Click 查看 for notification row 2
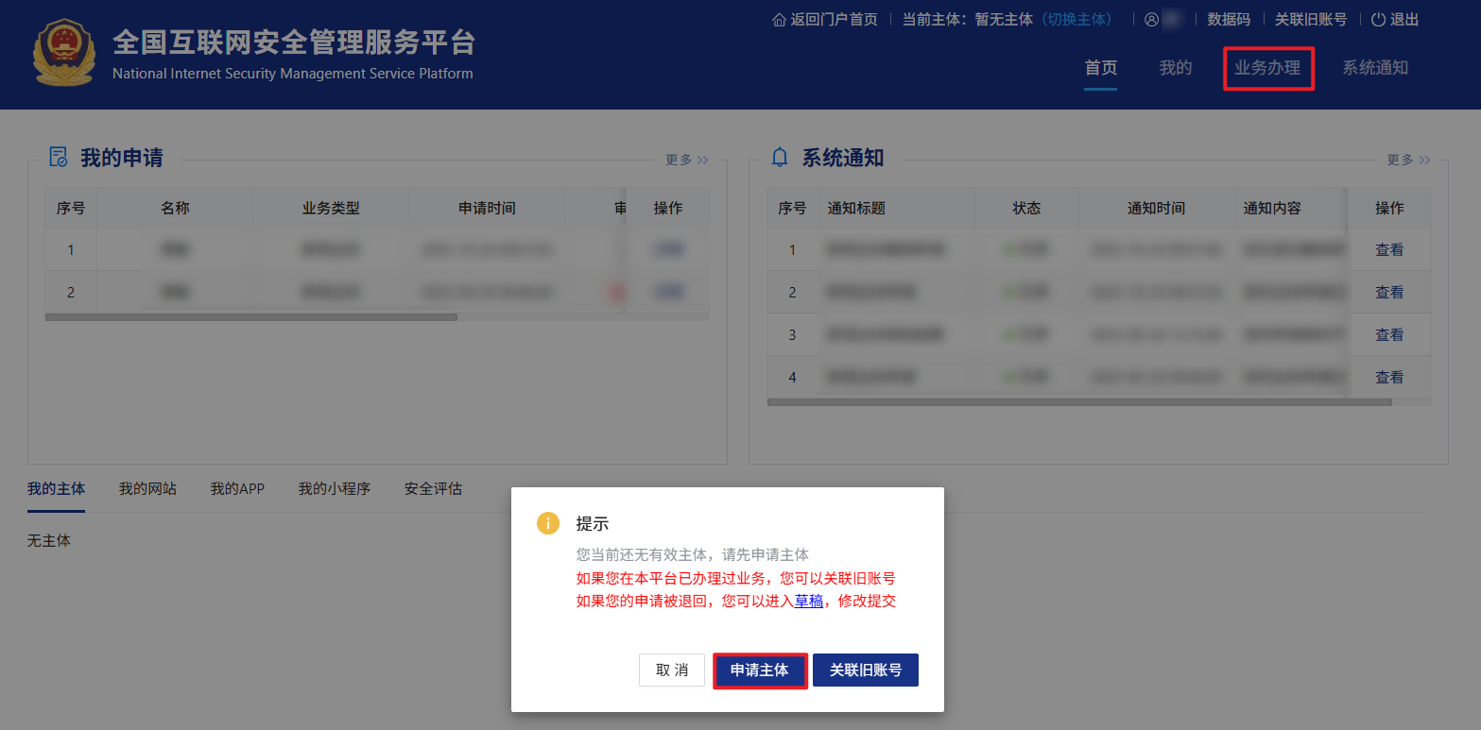This screenshot has width=1481, height=730. coord(1389,293)
